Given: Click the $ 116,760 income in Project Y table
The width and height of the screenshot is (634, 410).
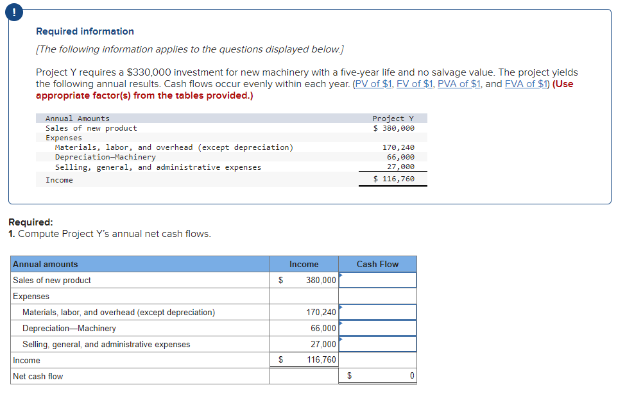Looking at the screenshot, I should pyautogui.click(x=394, y=179).
